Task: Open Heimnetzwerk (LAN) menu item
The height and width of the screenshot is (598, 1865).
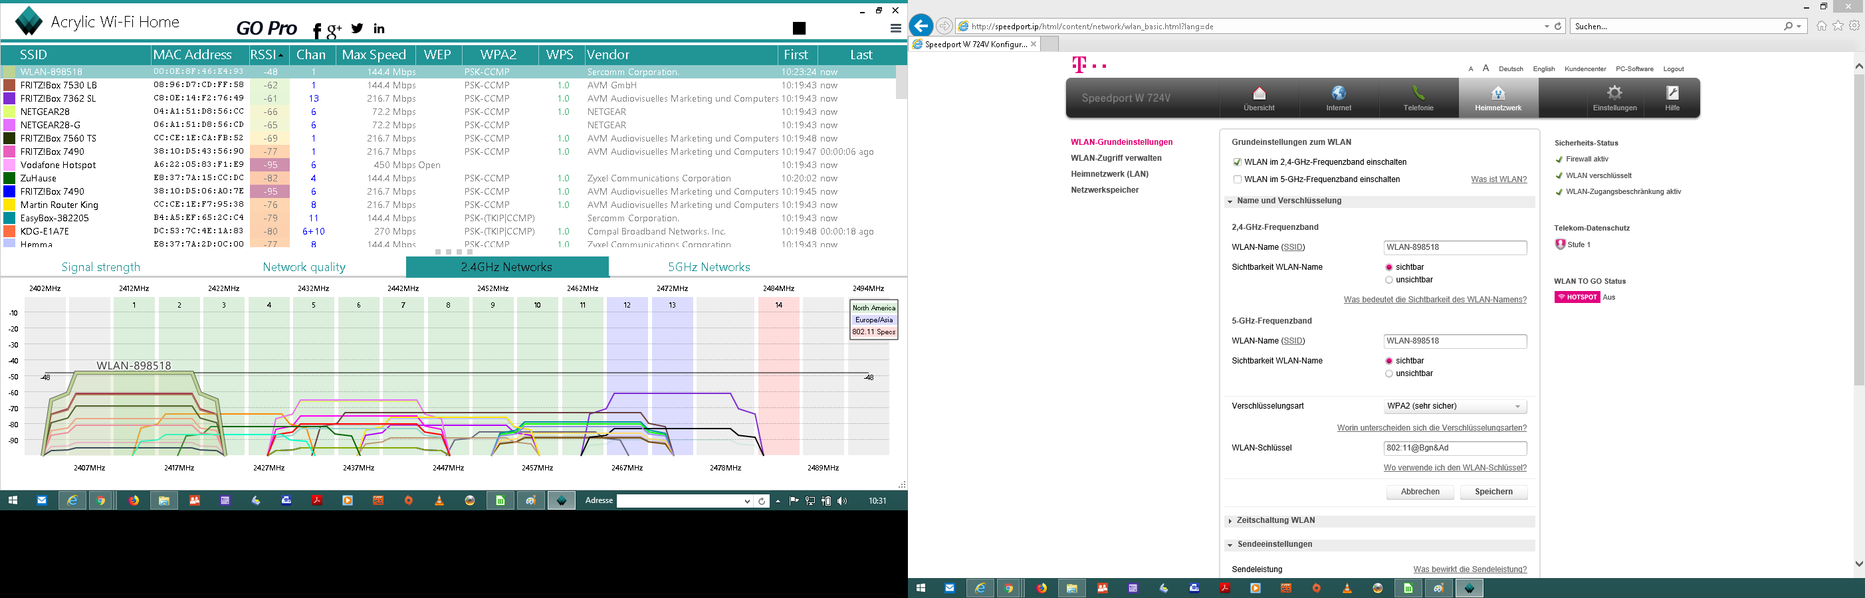Action: 1110,174
